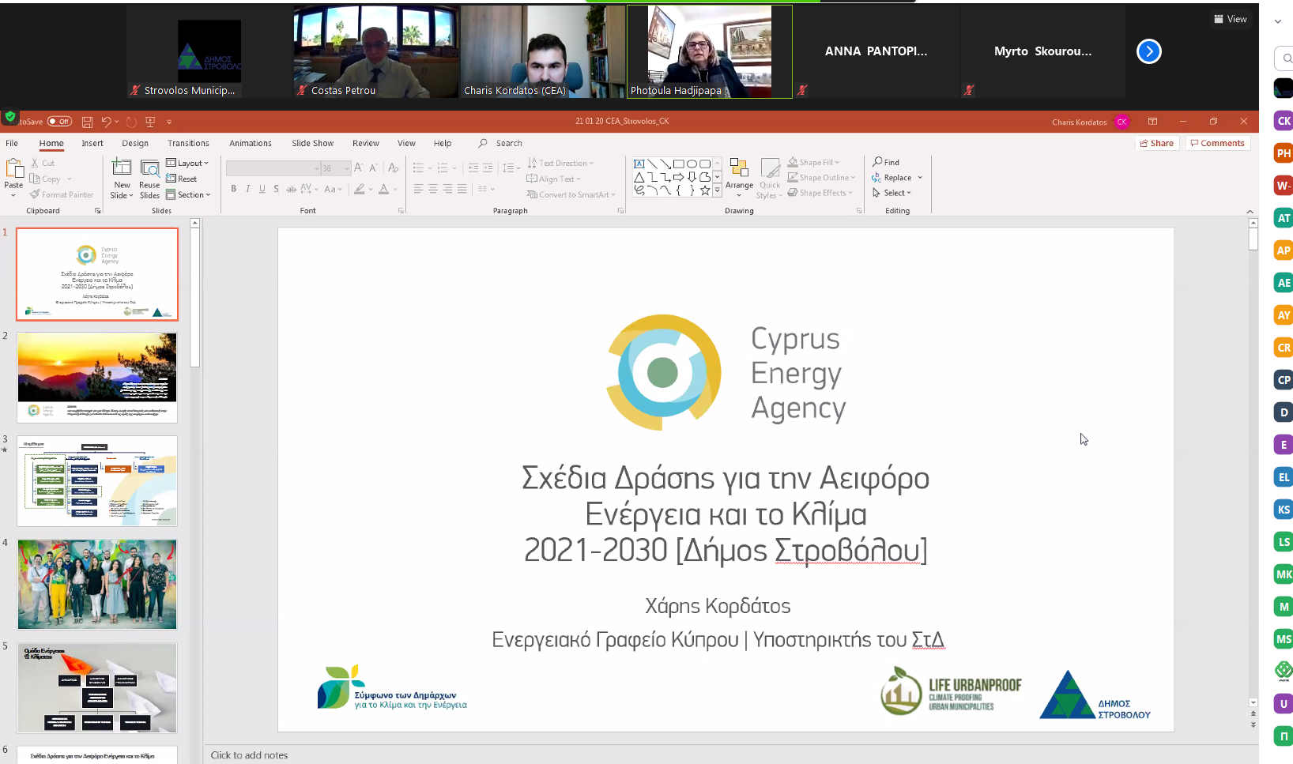1293x764 pixels.
Task: Click to add notes area
Action: 249,755
